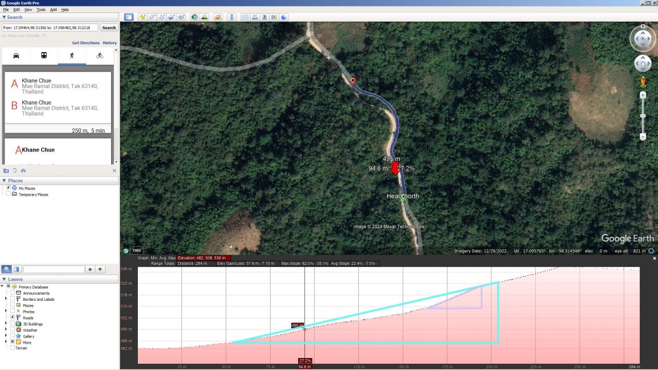Open the View menu
This screenshot has height=370, width=658.
click(x=28, y=10)
